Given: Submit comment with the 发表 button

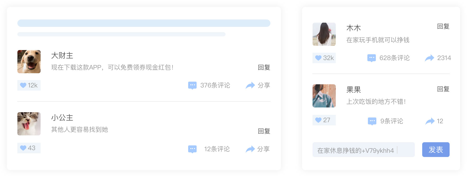Looking at the screenshot, I should [x=436, y=150].
